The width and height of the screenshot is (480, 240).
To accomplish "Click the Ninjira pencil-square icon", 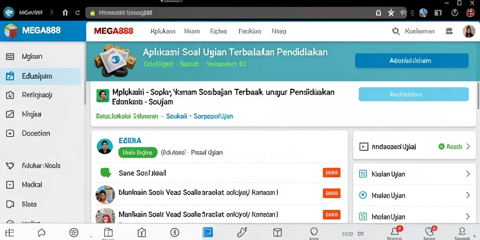I will tap(10, 114).
